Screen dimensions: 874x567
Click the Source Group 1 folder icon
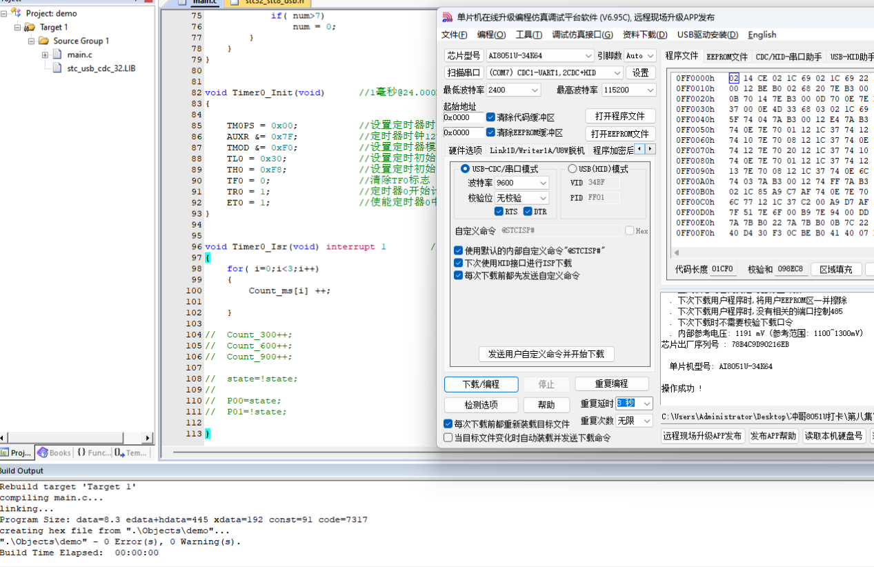pyautogui.click(x=44, y=41)
